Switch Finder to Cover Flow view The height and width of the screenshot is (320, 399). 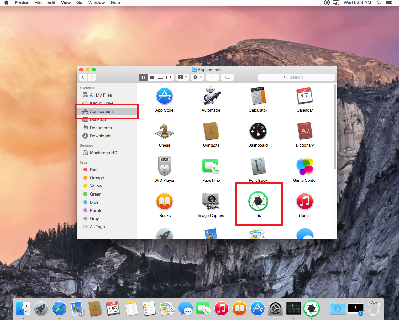(169, 77)
